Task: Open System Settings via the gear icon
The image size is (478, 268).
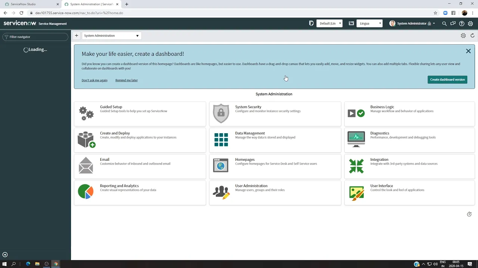Action: click(x=470, y=23)
